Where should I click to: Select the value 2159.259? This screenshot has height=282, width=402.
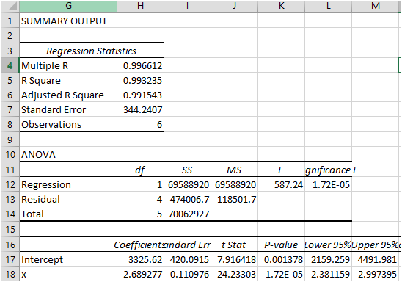[x=328, y=259]
